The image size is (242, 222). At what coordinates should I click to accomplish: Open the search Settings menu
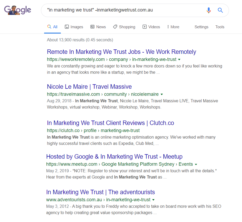pos(202,27)
